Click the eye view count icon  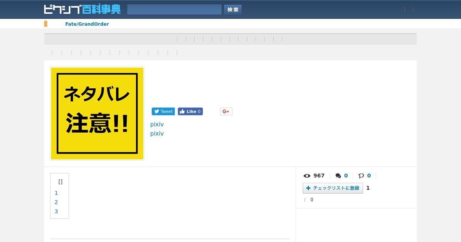coord(307,176)
